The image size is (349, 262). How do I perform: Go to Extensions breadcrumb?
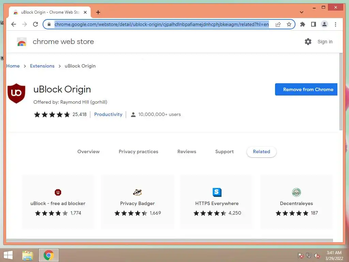click(42, 66)
